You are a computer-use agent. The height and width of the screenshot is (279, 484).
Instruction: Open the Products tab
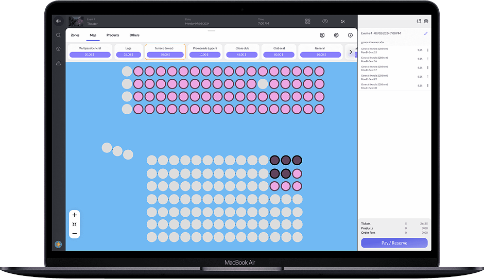113,35
